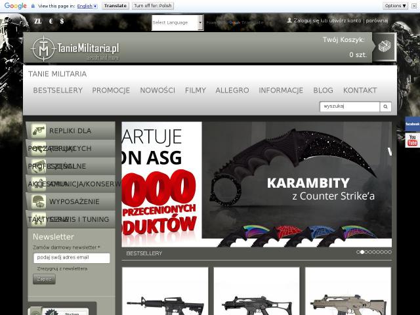Click the middle black G36 rifle thumbnail

tap(257, 291)
